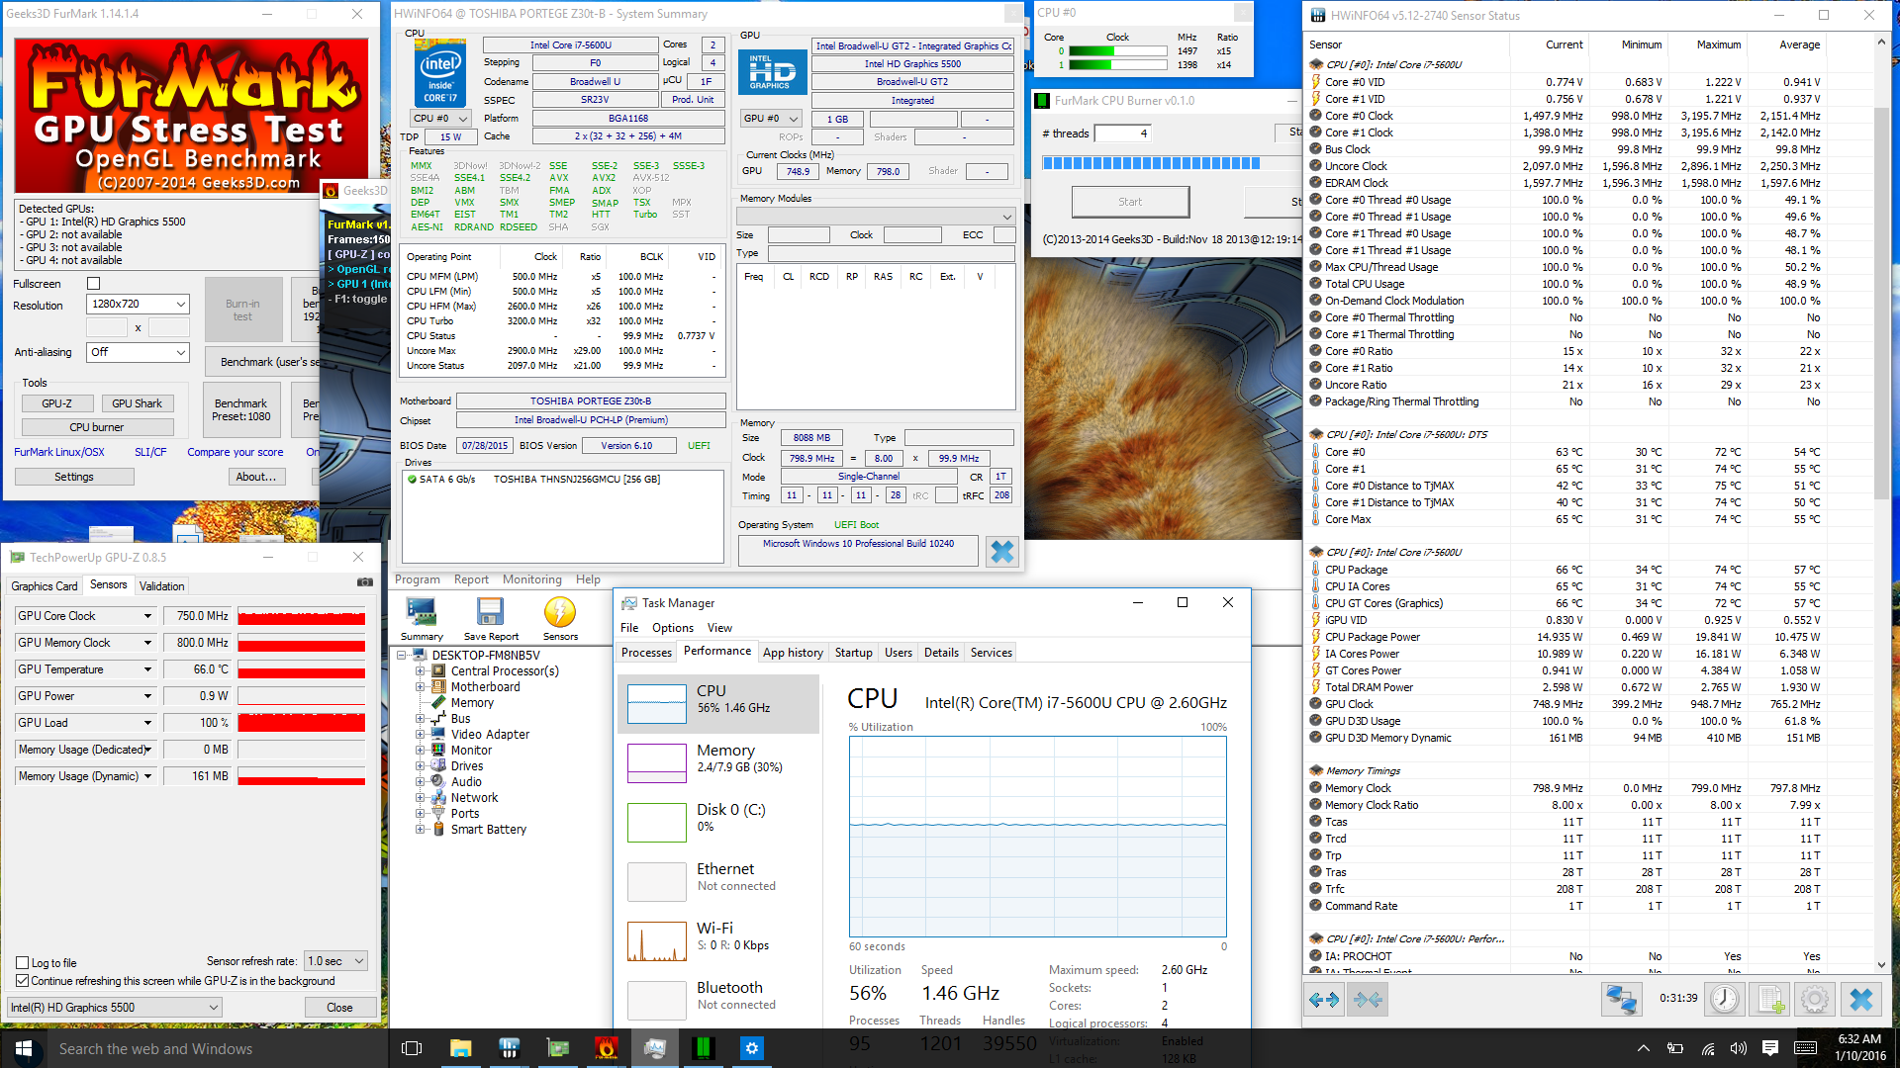Click GPU-Z screenshot camera icon
Viewport: 1900px width, 1068px height.
(x=365, y=582)
